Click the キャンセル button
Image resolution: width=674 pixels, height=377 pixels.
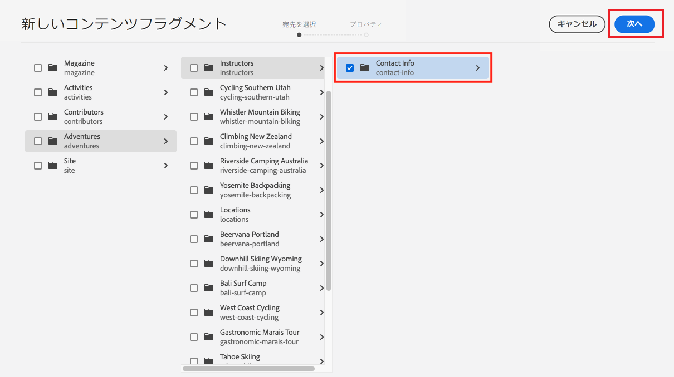tap(577, 24)
